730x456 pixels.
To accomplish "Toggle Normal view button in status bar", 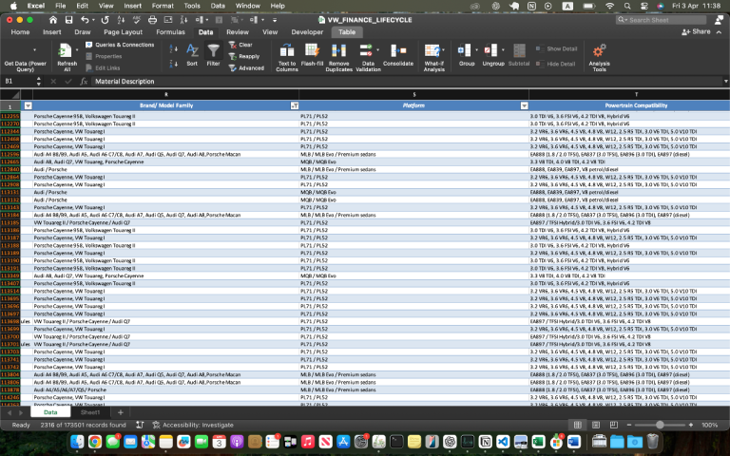I will tap(577, 425).
